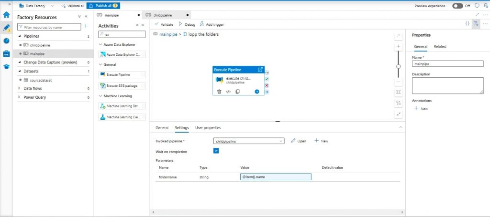
Task: Toggle the Preview experience switch
Action: (457, 6)
